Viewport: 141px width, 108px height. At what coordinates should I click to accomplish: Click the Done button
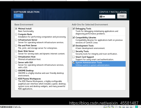tap(18, 16)
